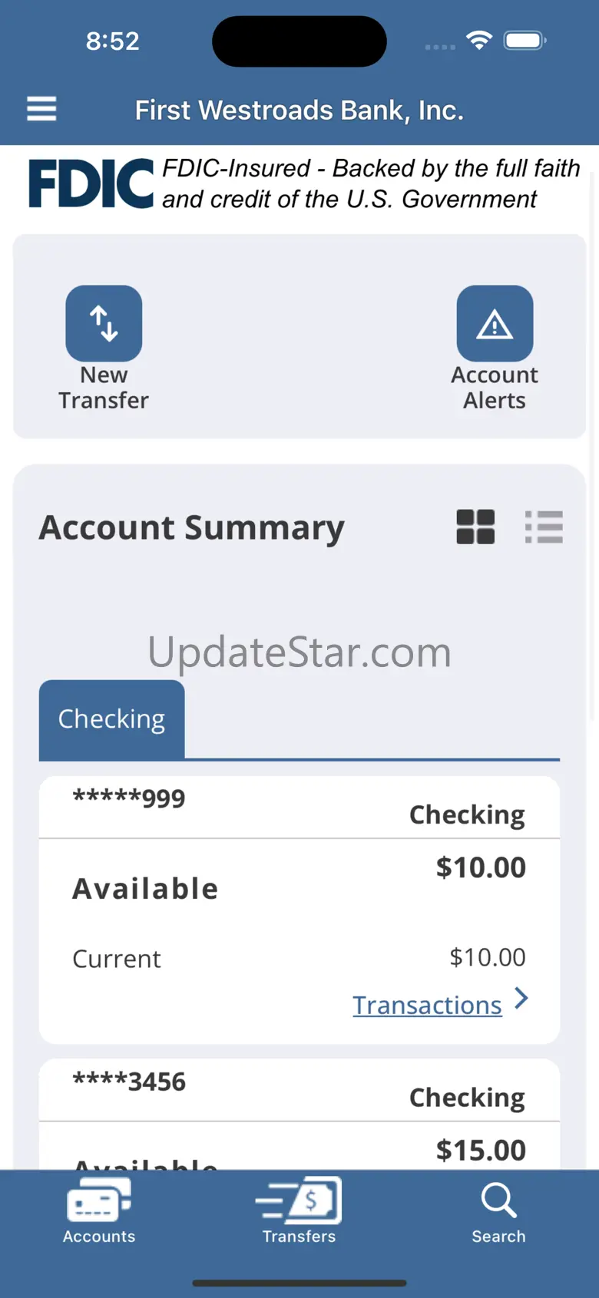The width and height of the screenshot is (599, 1298).
Task: Tap the Account Summary heading
Action: coord(192,527)
